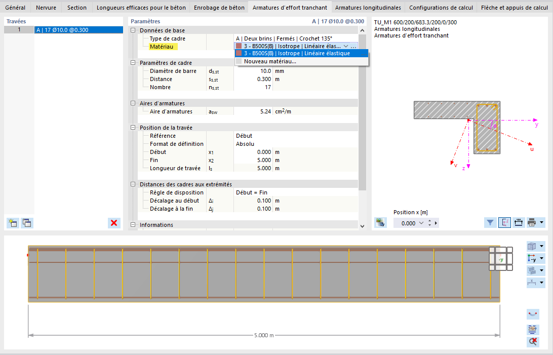Toggle the dimension display icon
The width and height of the screenshot is (553, 355).
coord(519,222)
